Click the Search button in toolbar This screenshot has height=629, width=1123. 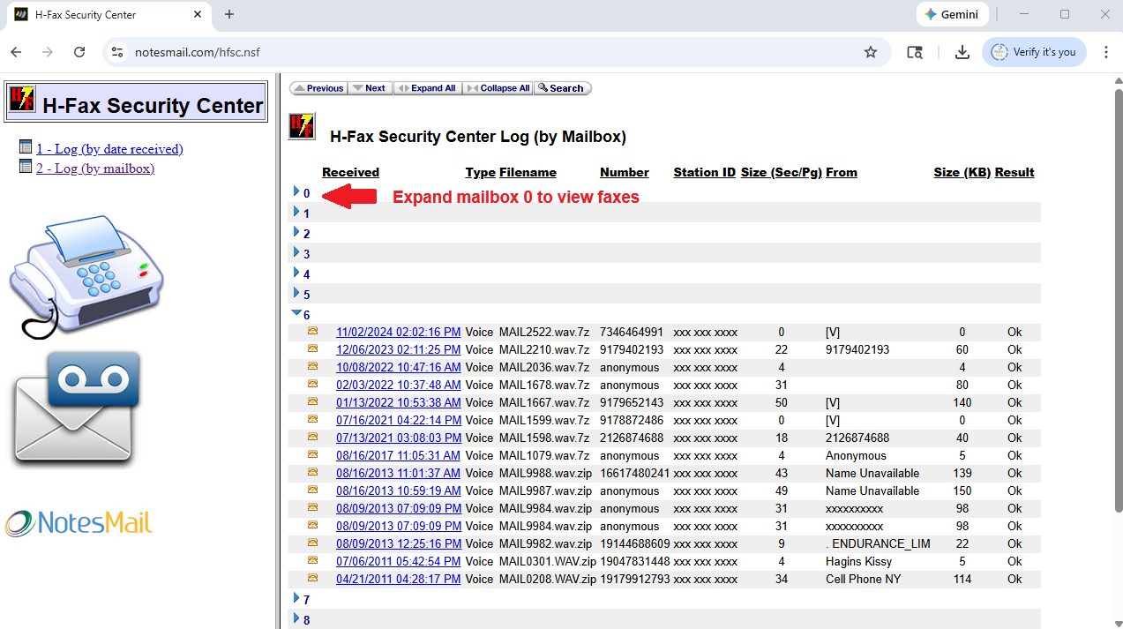[x=562, y=88]
